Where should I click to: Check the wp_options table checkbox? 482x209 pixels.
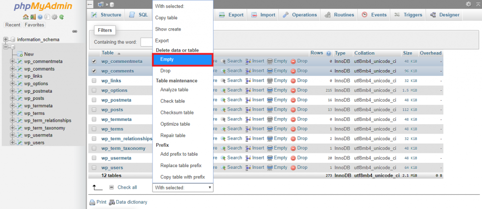click(94, 90)
